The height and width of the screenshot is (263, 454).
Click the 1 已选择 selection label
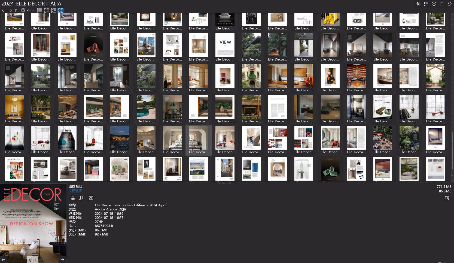click(75, 191)
